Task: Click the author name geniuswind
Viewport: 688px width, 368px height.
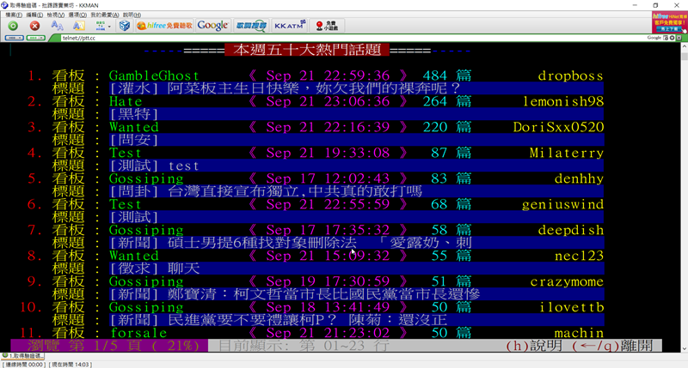Action: [562, 205]
